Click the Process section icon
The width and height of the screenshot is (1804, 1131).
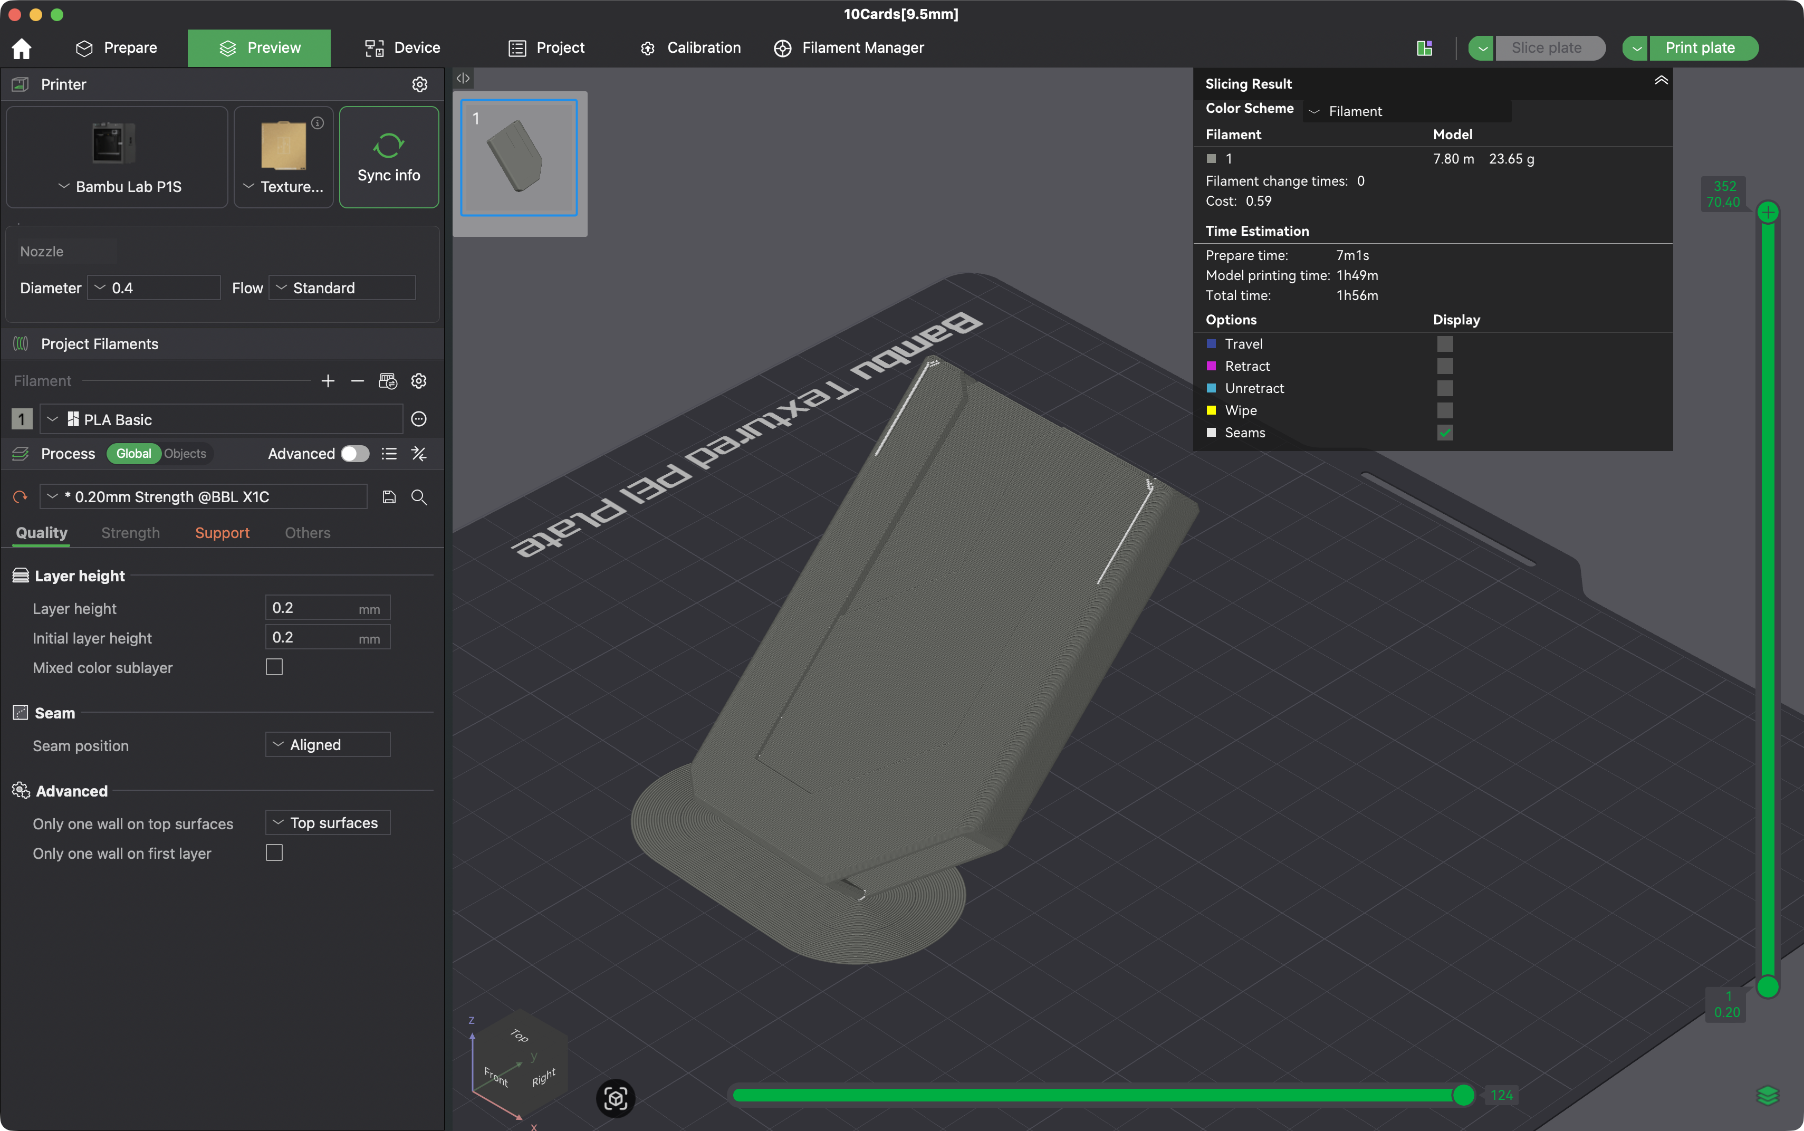[20, 454]
